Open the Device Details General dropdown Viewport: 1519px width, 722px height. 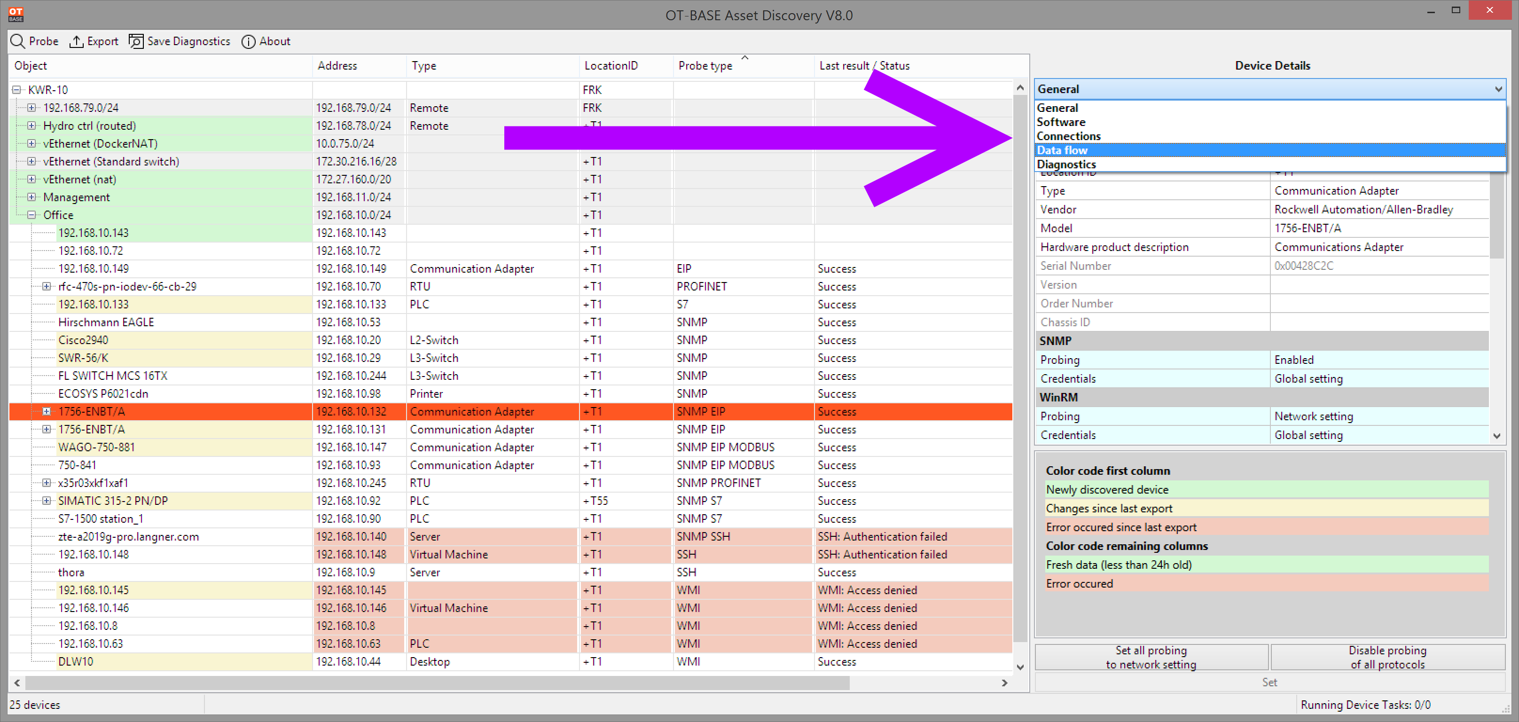(x=1270, y=89)
